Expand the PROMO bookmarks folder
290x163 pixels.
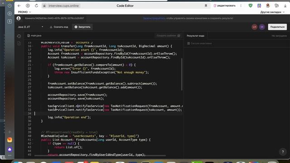click(24, 12)
